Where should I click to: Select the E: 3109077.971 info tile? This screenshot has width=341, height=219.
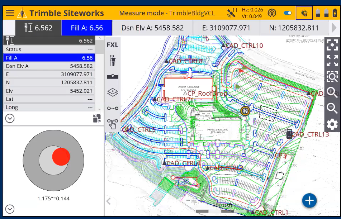226,28
